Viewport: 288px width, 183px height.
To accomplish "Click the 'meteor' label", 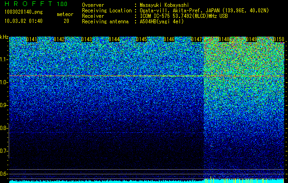I will tap(65, 14).
